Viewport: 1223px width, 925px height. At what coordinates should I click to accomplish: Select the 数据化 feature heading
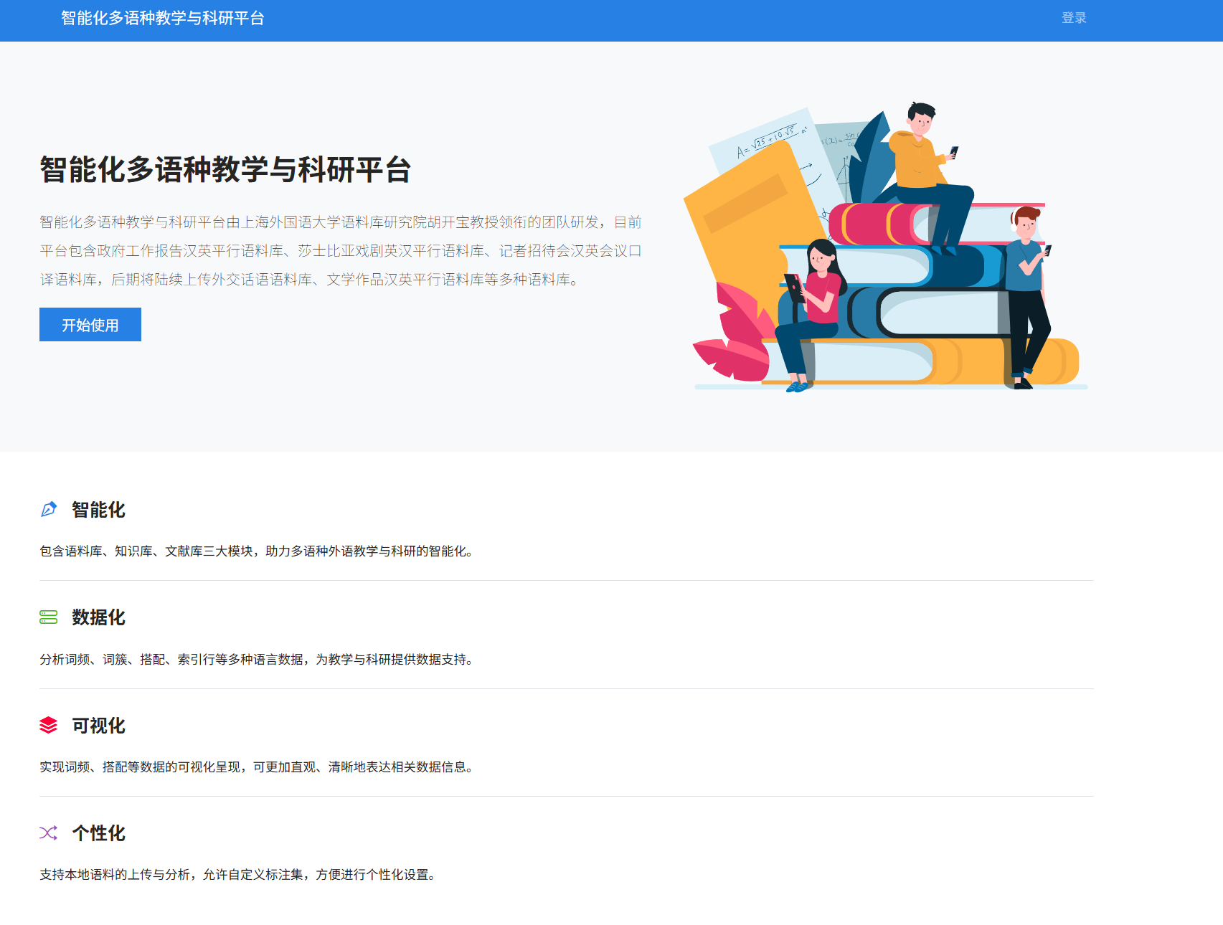98,617
